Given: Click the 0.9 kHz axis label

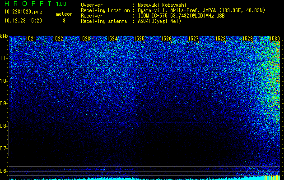Looking at the screenshot, I should click(x=4, y=103).
